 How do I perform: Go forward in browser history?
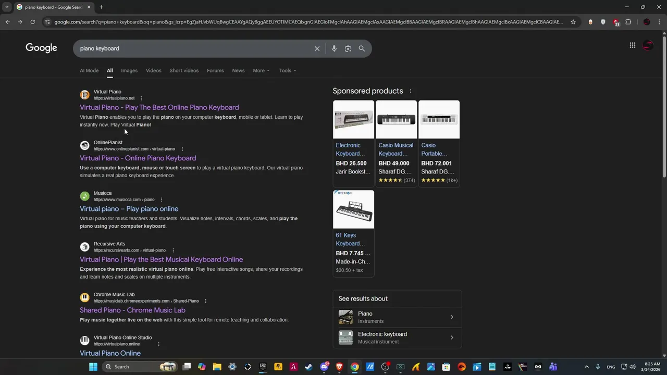20,22
